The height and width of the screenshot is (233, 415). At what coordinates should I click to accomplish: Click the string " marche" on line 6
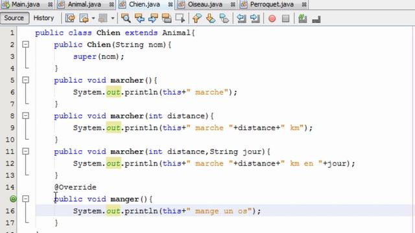click(x=207, y=92)
